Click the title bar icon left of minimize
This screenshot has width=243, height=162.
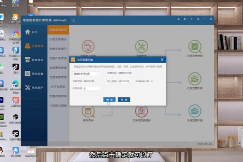tap(198, 19)
